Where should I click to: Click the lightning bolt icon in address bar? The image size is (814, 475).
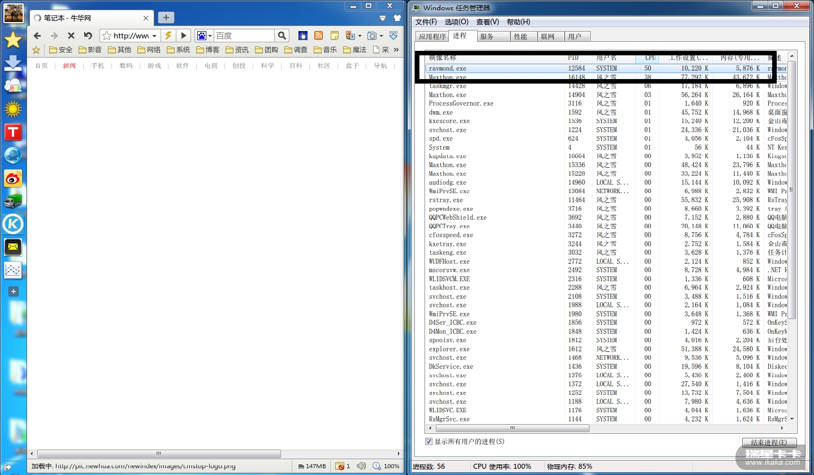click(168, 36)
